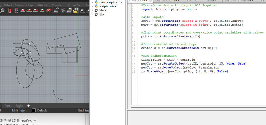Click 'rs.filter.curve' on line 5
Screen dimensions: 266x125
pyautogui.click(x=227, y=21)
